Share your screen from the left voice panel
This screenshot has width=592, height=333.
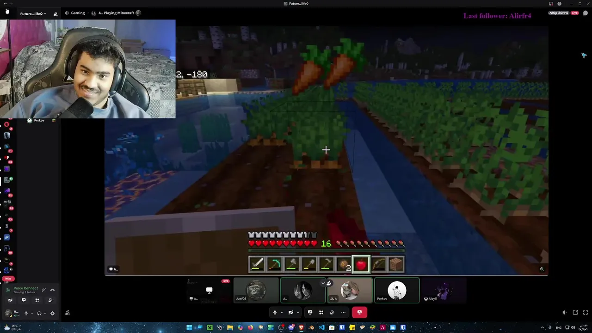click(x=24, y=300)
